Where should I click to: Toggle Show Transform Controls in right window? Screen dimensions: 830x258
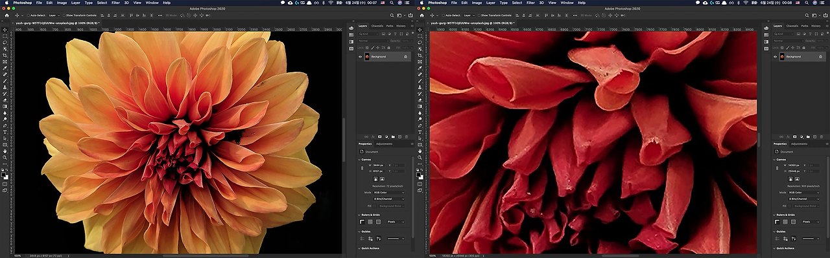coord(479,16)
